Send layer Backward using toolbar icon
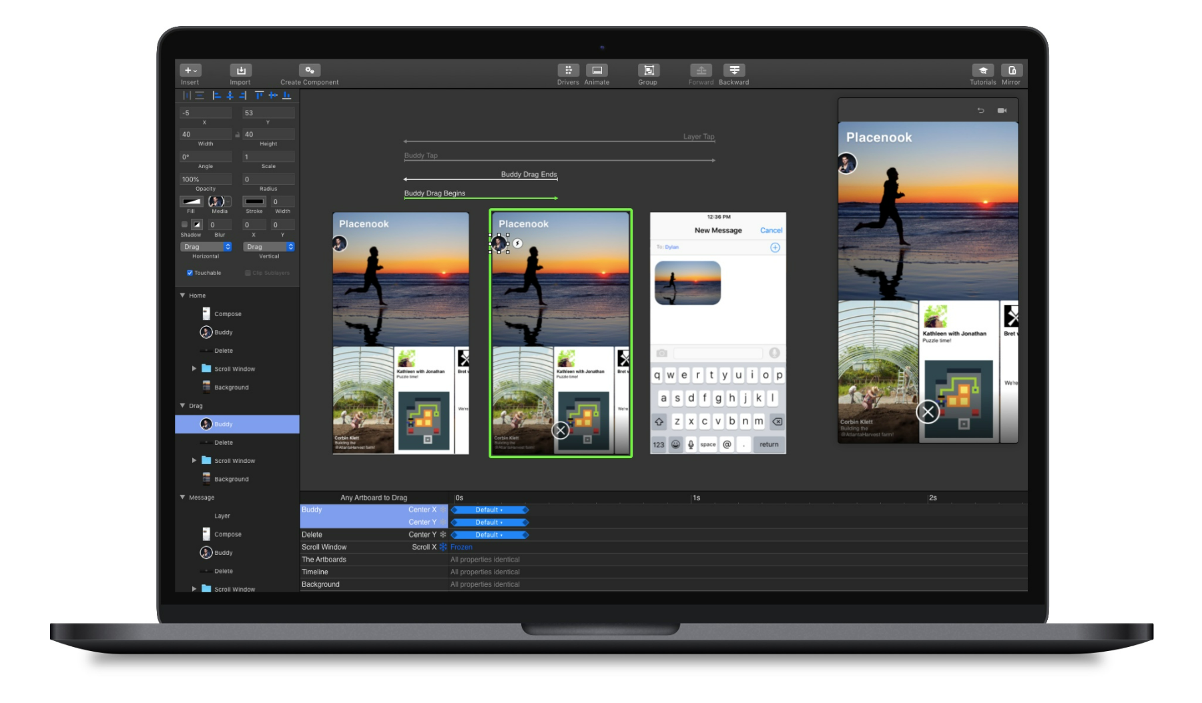The height and width of the screenshot is (703, 1202). 734,70
